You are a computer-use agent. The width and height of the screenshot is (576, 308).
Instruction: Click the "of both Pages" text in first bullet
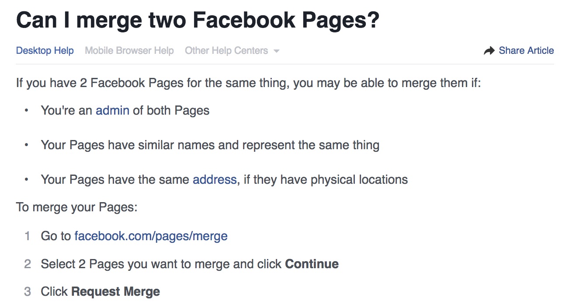click(171, 111)
